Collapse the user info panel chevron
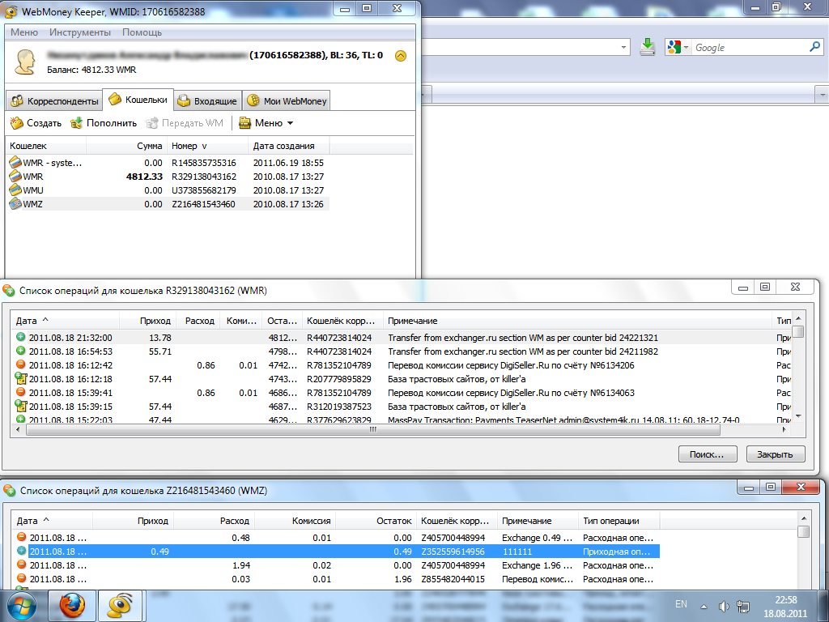The width and height of the screenshot is (829, 622). [x=400, y=56]
